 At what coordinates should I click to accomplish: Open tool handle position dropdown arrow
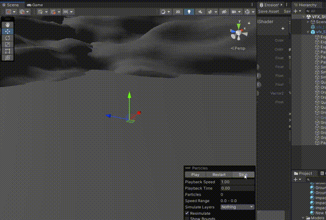tap(14, 12)
